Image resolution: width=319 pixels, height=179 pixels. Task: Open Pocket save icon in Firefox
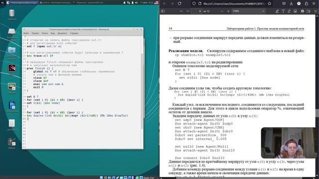point(284,3)
